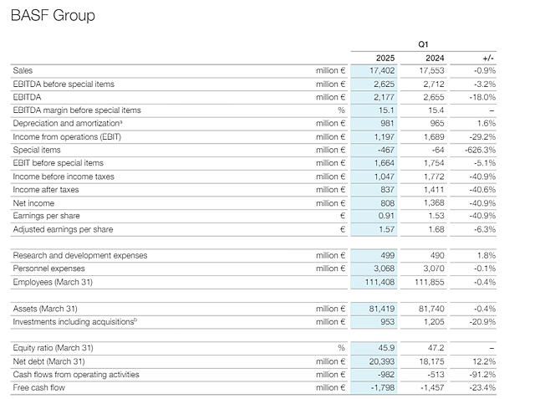Select EBITDA before special items label
This screenshot has height=399, width=535.
(x=64, y=84)
